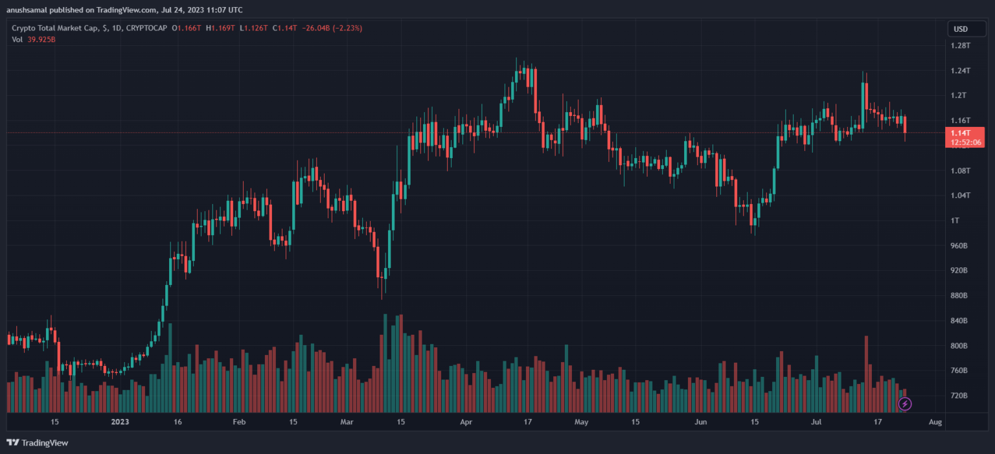Viewport: 995px width, 454px height.
Task: Click the Feb label on time axis
Action: tap(239, 422)
